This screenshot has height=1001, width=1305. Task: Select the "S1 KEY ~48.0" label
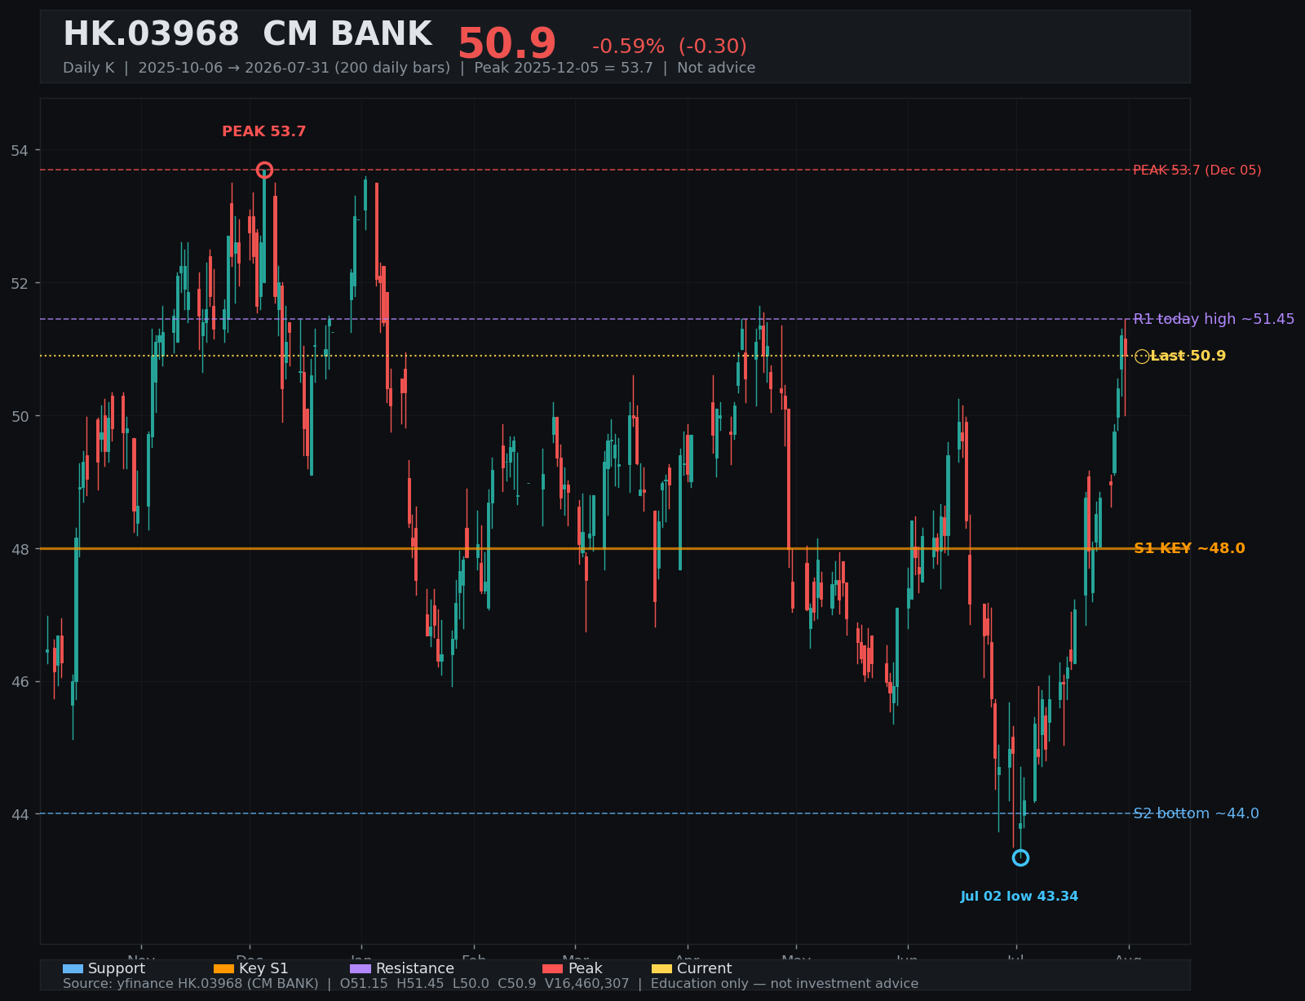click(1189, 548)
